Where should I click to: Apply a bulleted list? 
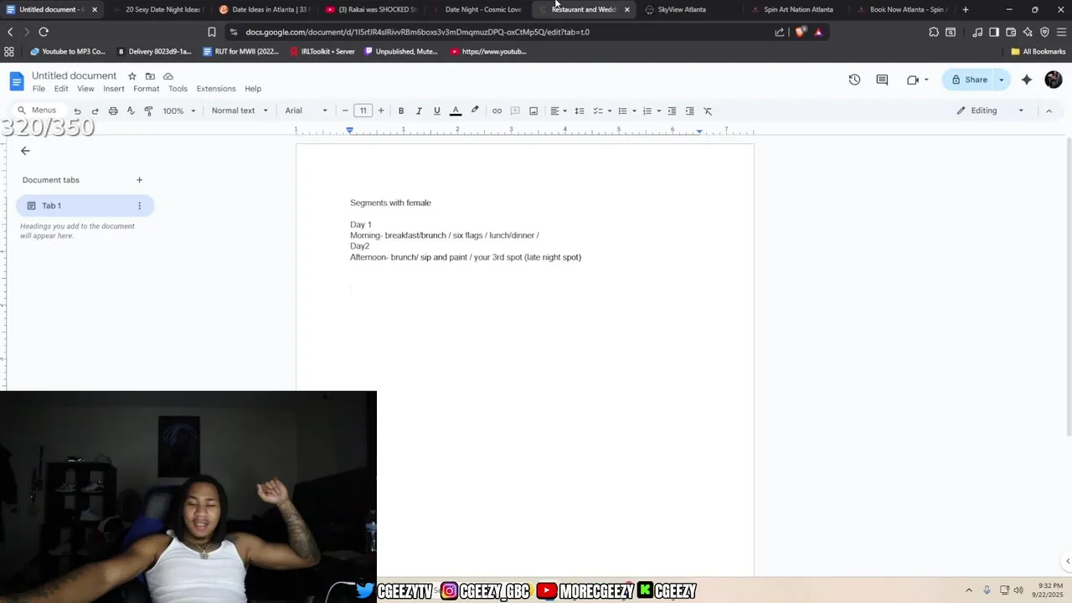click(x=622, y=111)
